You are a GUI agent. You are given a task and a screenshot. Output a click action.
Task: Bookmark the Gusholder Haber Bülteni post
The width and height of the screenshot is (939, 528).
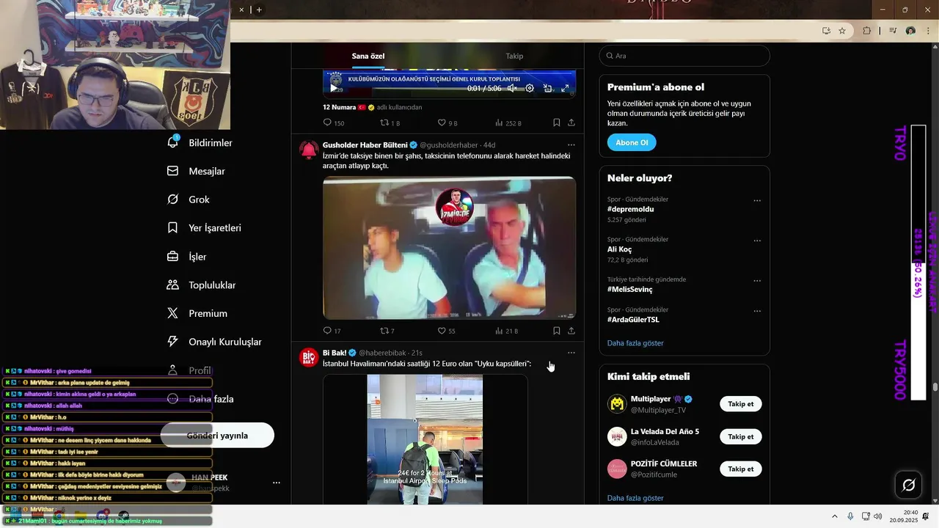click(x=557, y=331)
